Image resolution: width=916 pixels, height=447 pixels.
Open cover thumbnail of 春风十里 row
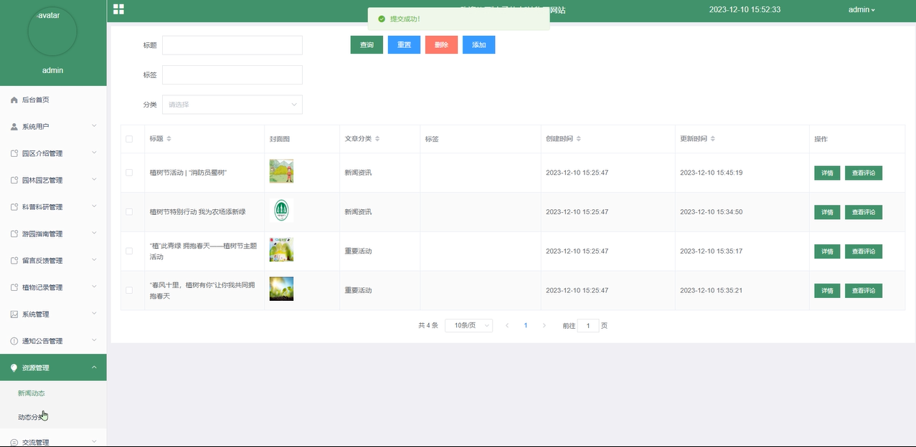(281, 289)
